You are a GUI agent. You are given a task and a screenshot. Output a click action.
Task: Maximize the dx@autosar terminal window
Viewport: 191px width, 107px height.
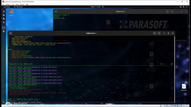(x=168, y=33)
